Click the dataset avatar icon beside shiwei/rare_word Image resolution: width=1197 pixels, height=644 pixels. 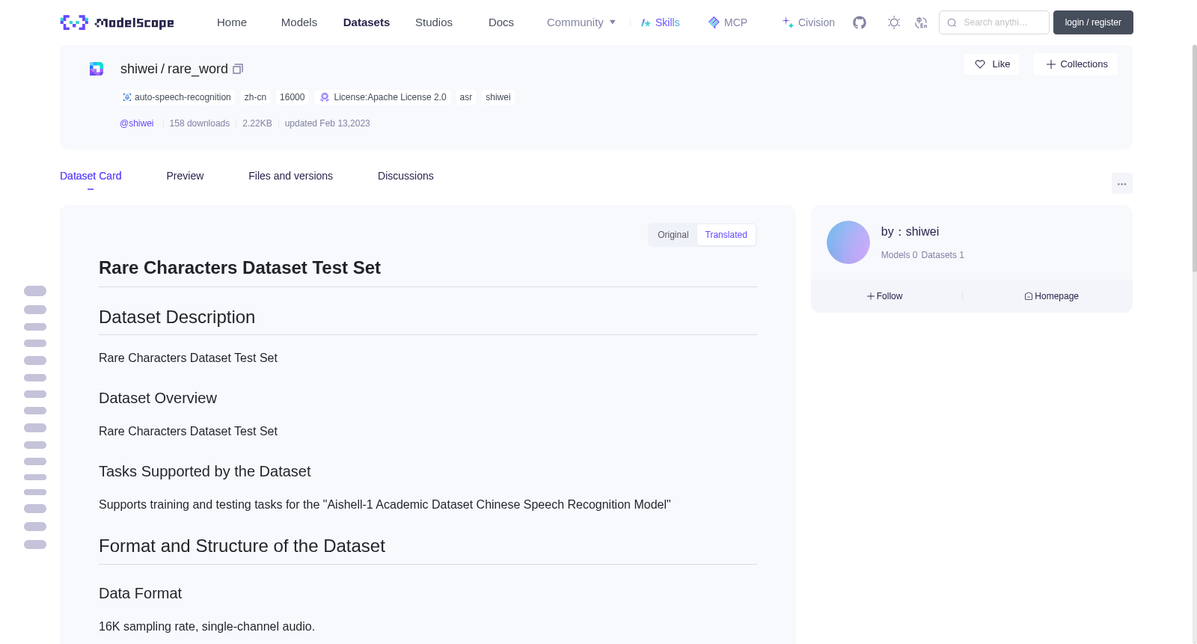tap(97, 69)
